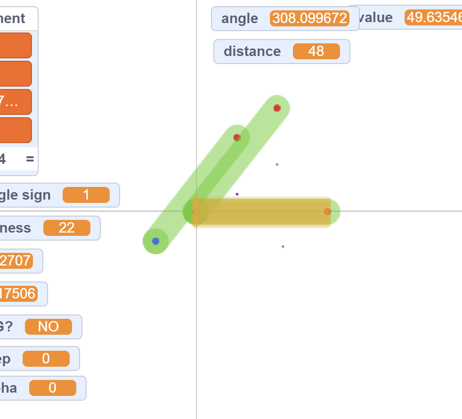
Task: Click the red dot on the shorter green capsule
Action: [x=237, y=137]
